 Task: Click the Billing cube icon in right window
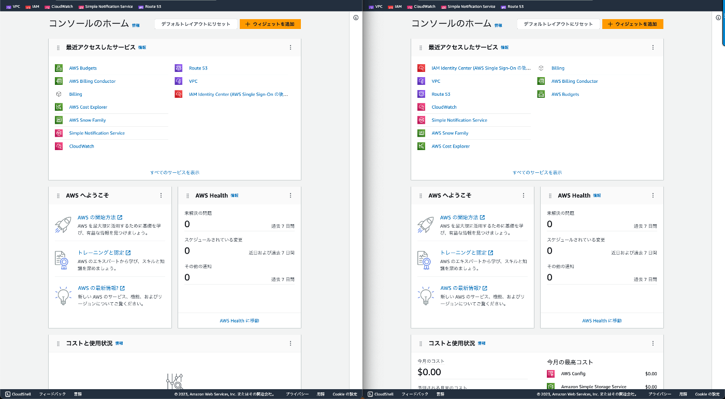541,68
